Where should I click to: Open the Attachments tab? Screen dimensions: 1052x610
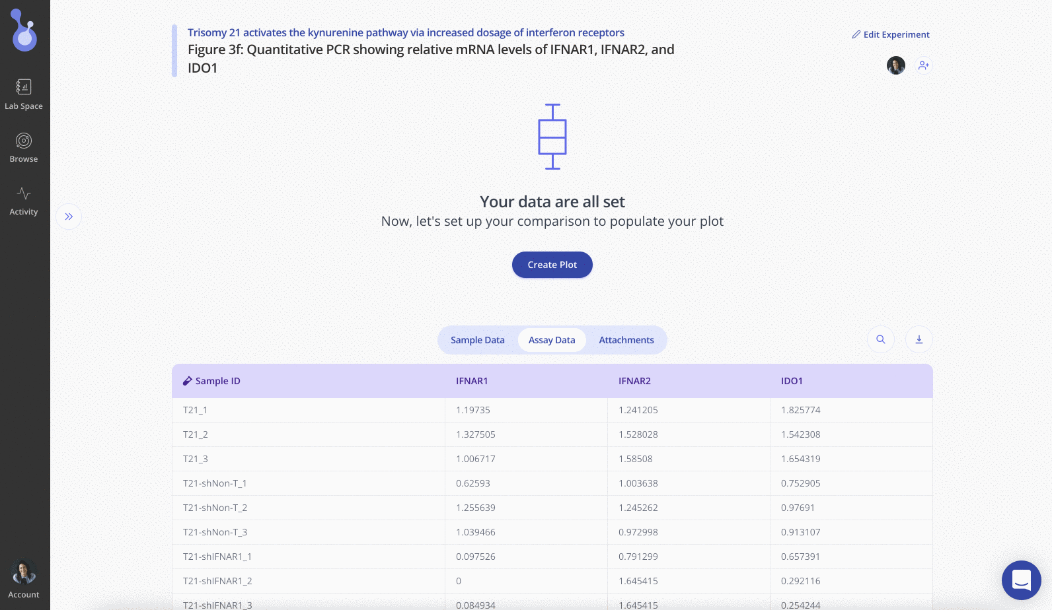coord(626,340)
